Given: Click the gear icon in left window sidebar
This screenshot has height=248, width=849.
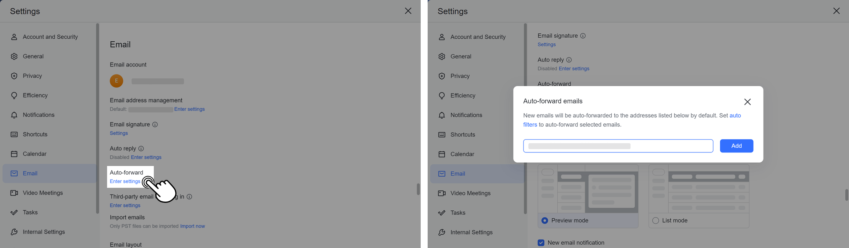Looking at the screenshot, I should 14,57.
